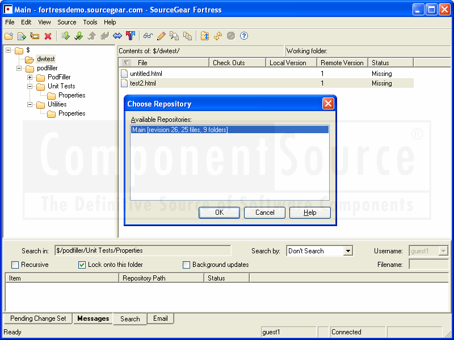Click the Set Working Folder icon

tap(205, 36)
